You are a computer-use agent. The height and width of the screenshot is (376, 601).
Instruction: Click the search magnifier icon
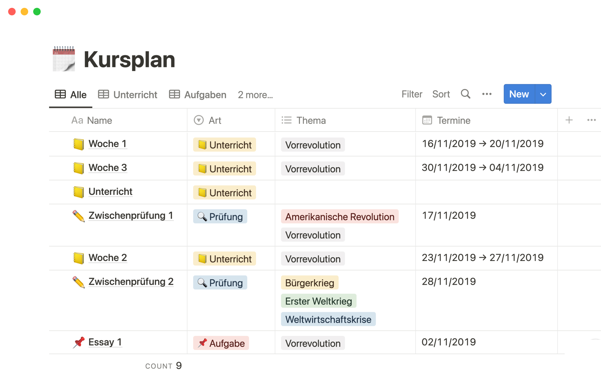465,94
